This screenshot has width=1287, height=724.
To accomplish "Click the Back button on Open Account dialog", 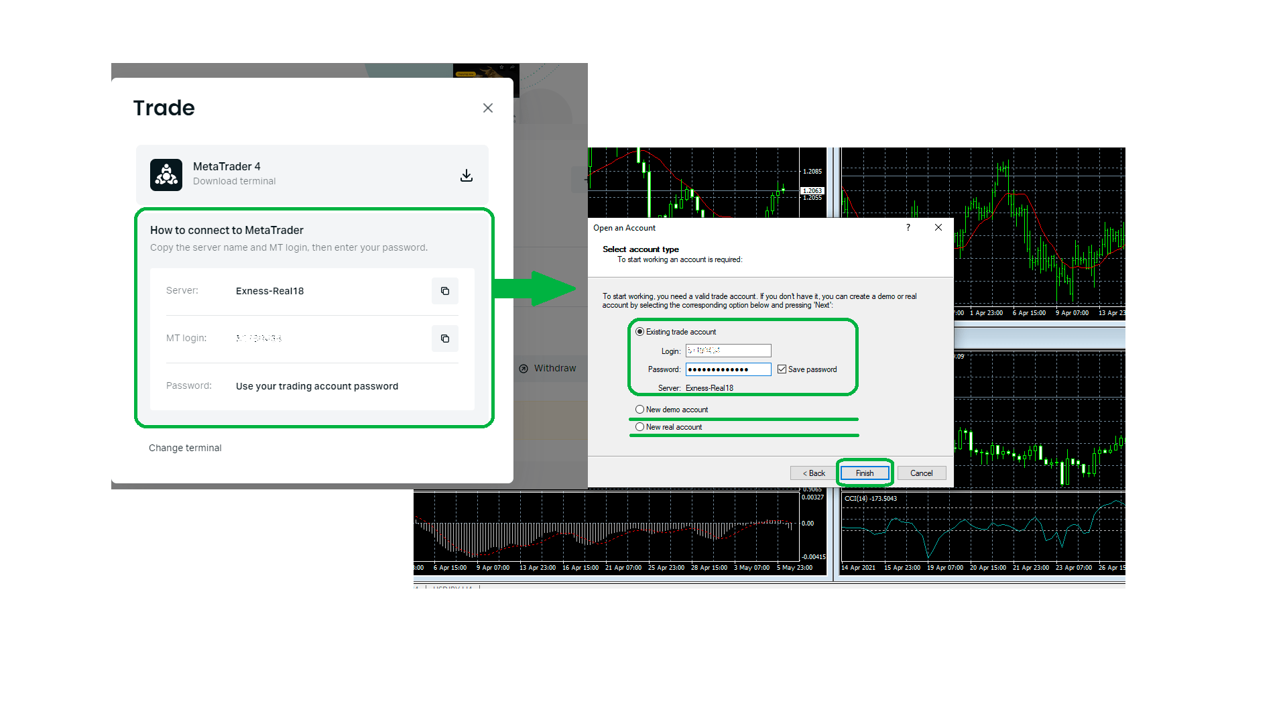I will click(812, 472).
